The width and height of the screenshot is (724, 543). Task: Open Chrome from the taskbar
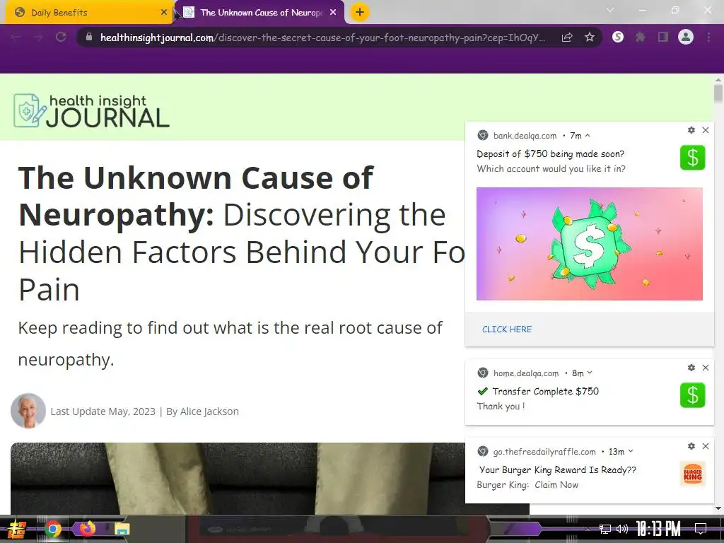click(52, 529)
